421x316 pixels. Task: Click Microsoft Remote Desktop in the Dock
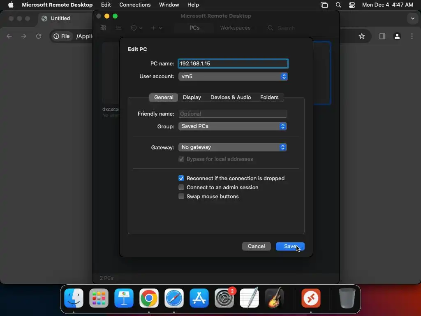[311, 298]
